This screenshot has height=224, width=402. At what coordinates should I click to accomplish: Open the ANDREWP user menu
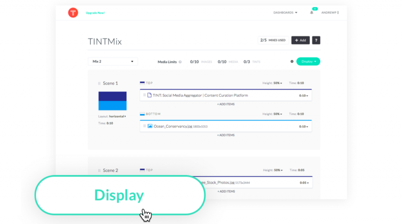330,13
